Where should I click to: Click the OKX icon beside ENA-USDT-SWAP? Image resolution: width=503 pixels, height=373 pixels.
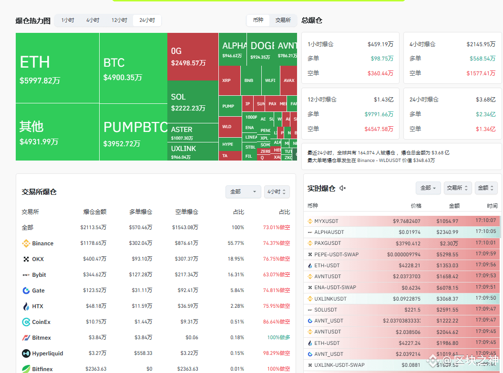310,287
